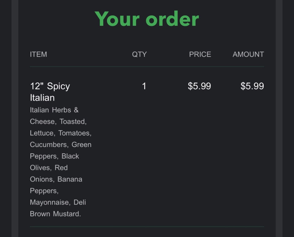Click "Cucumbers" in the toppings list
Screen dimensions: 294x237
[49, 145]
